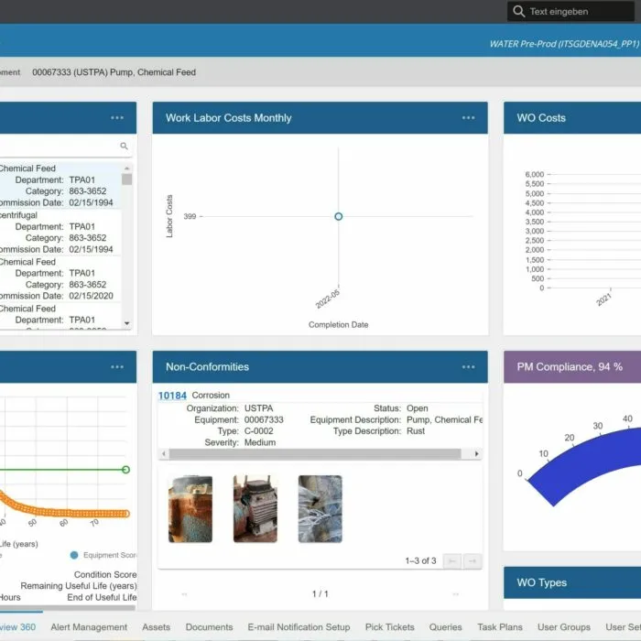Open options menu of Work Labor Costs Monthly

468,118
